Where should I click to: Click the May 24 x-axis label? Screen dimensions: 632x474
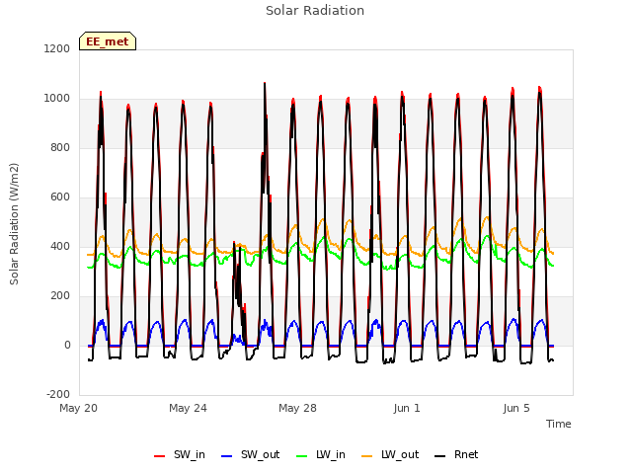coord(189,408)
